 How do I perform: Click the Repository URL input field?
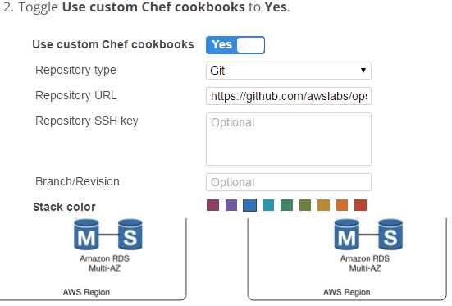(289, 96)
